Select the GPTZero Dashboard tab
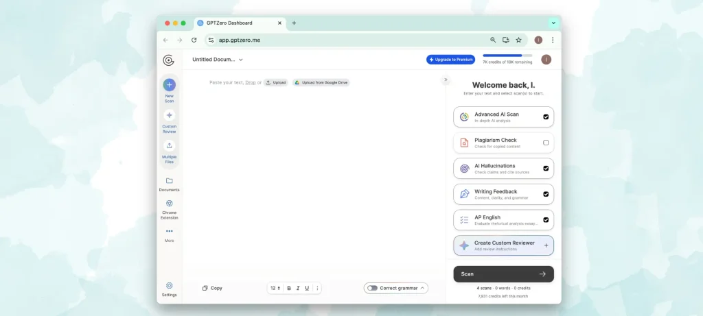The width and height of the screenshot is (703, 316). [x=240, y=23]
